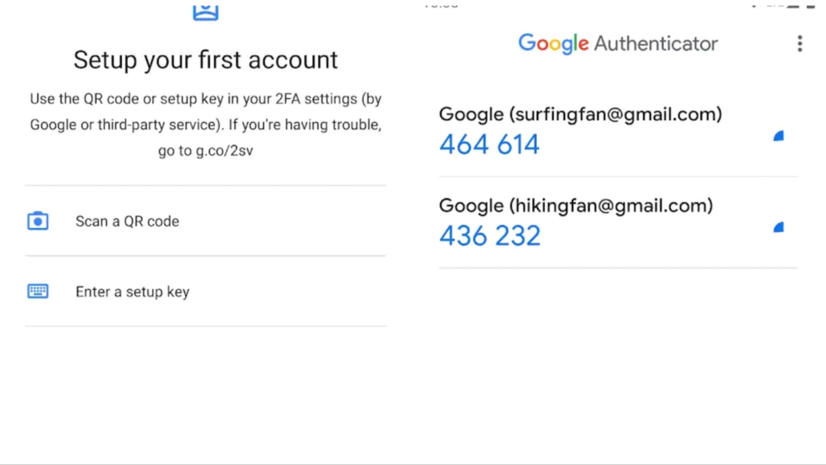Copy the 436 232 verification code
The image size is (826, 465).
[x=490, y=236]
